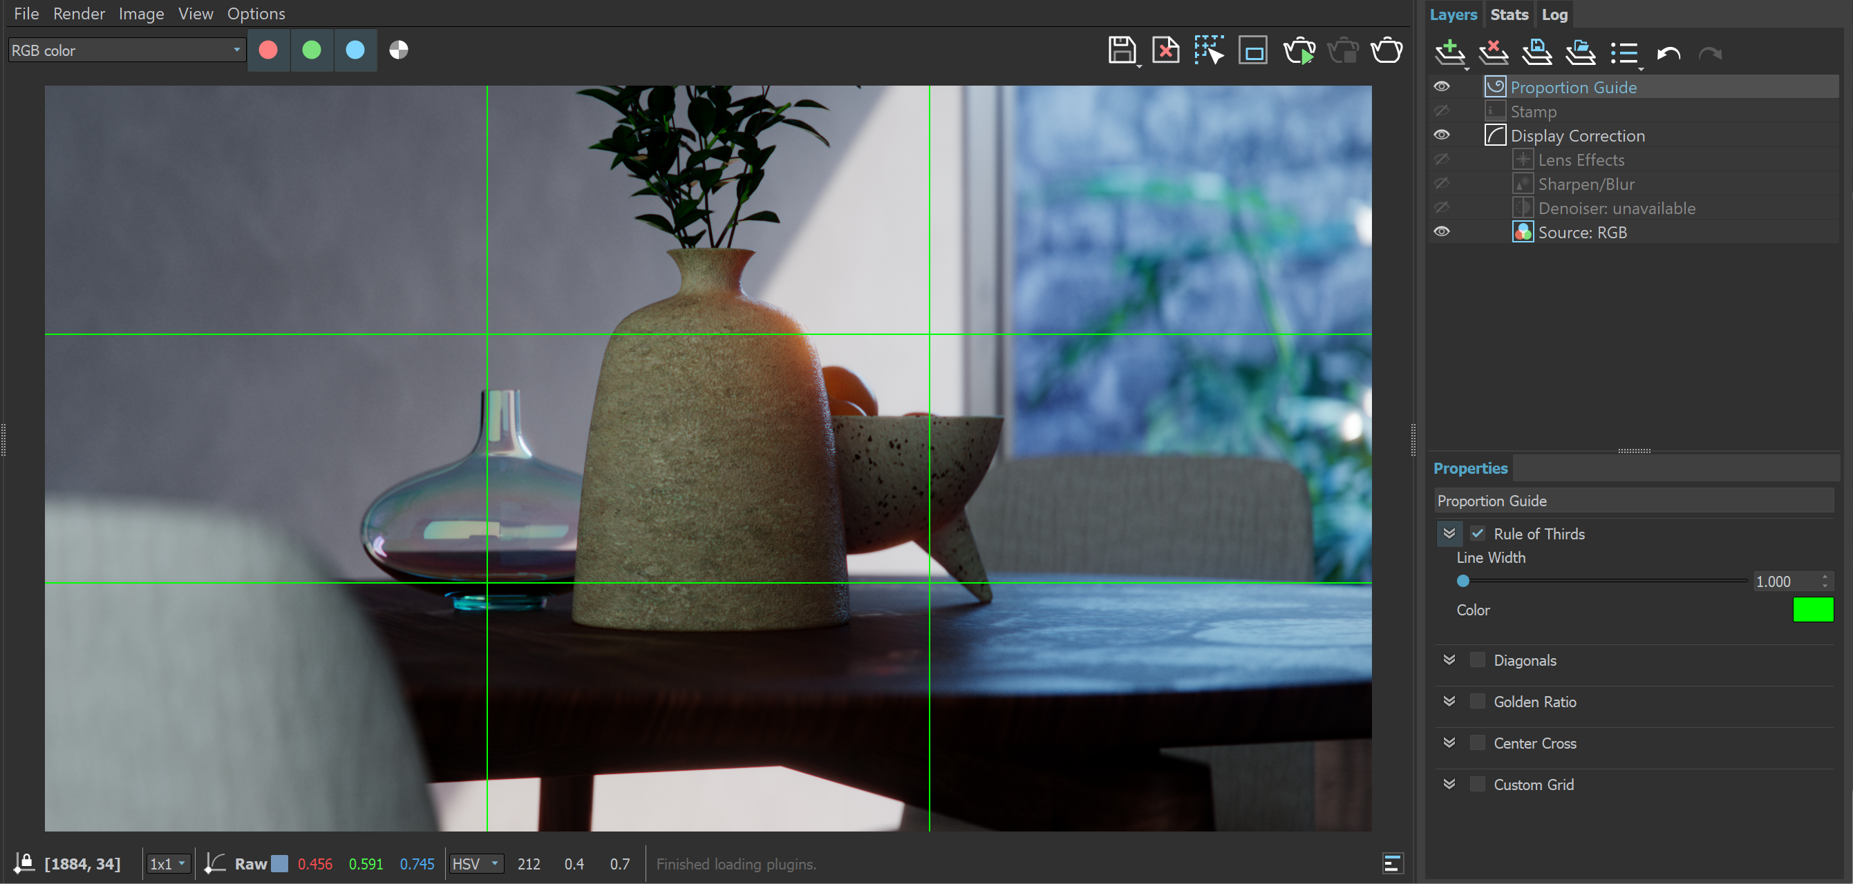The height and width of the screenshot is (884, 1853).
Task: Click the Line Width slider handle
Action: pos(1463,581)
